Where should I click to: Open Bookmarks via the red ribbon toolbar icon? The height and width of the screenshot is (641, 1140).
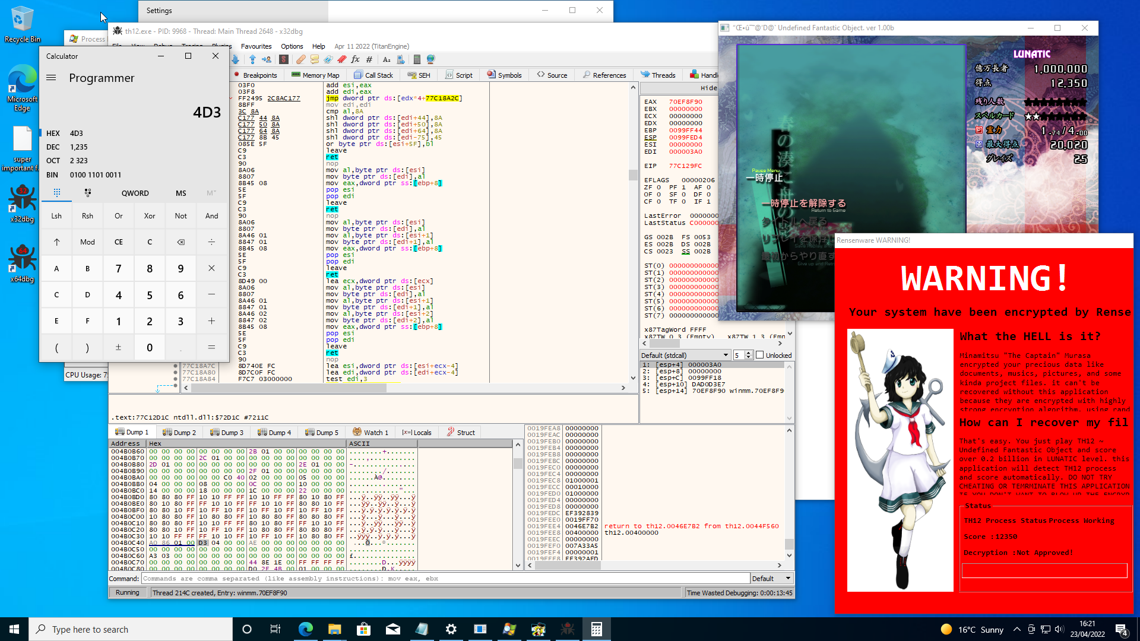(x=341, y=59)
